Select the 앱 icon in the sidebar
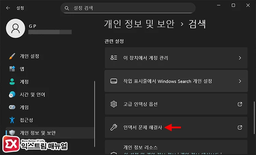 click(12, 69)
